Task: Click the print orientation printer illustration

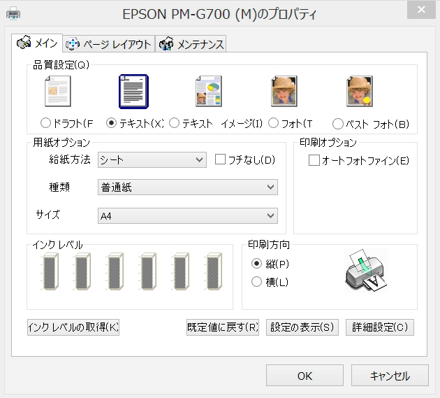Action: click(x=366, y=271)
